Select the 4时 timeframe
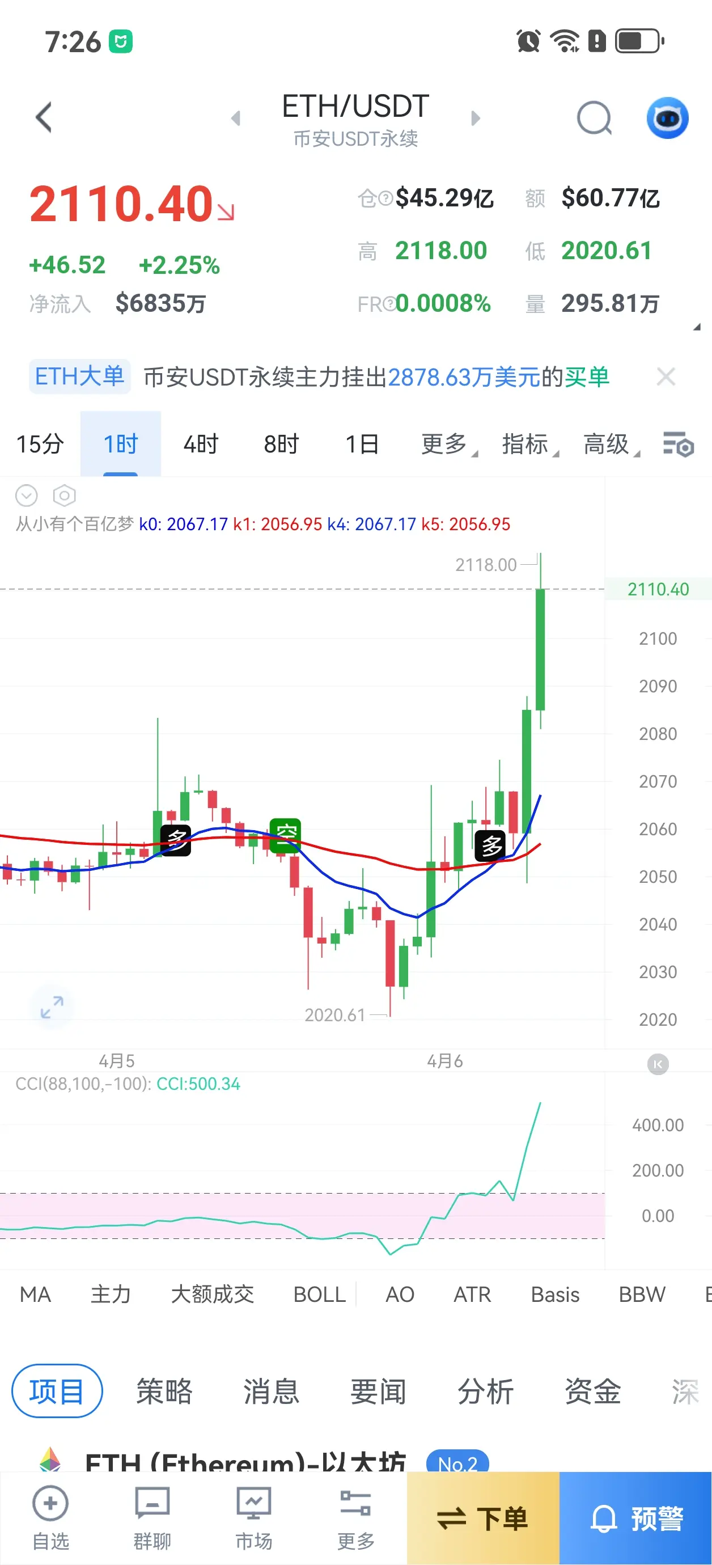This screenshot has width=712, height=1565. [x=201, y=444]
